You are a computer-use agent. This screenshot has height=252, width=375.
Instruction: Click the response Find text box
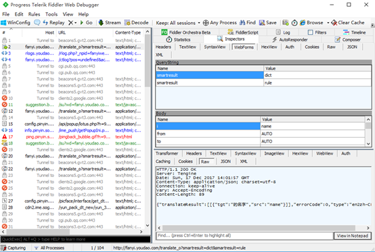(244, 236)
